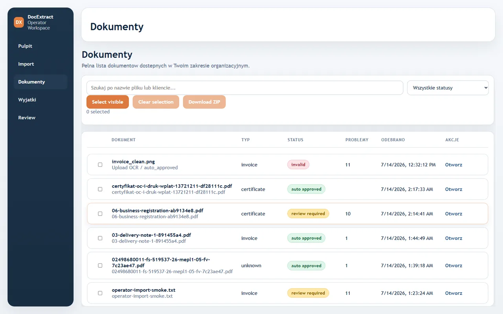Image resolution: width=503 pixels, height=314 pixels.
Task: Tick the checkbox for the certyfikat-oc-i-druk-wplat PDF row
Action: pos(100,189)
